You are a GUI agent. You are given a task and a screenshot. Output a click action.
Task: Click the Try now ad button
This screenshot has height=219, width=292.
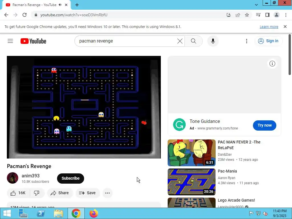point(264,125)
